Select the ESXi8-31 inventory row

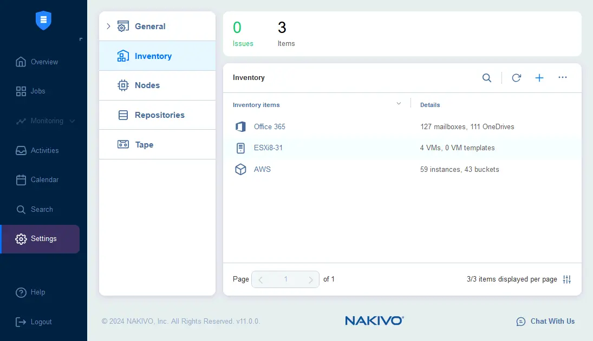point(402,148)
